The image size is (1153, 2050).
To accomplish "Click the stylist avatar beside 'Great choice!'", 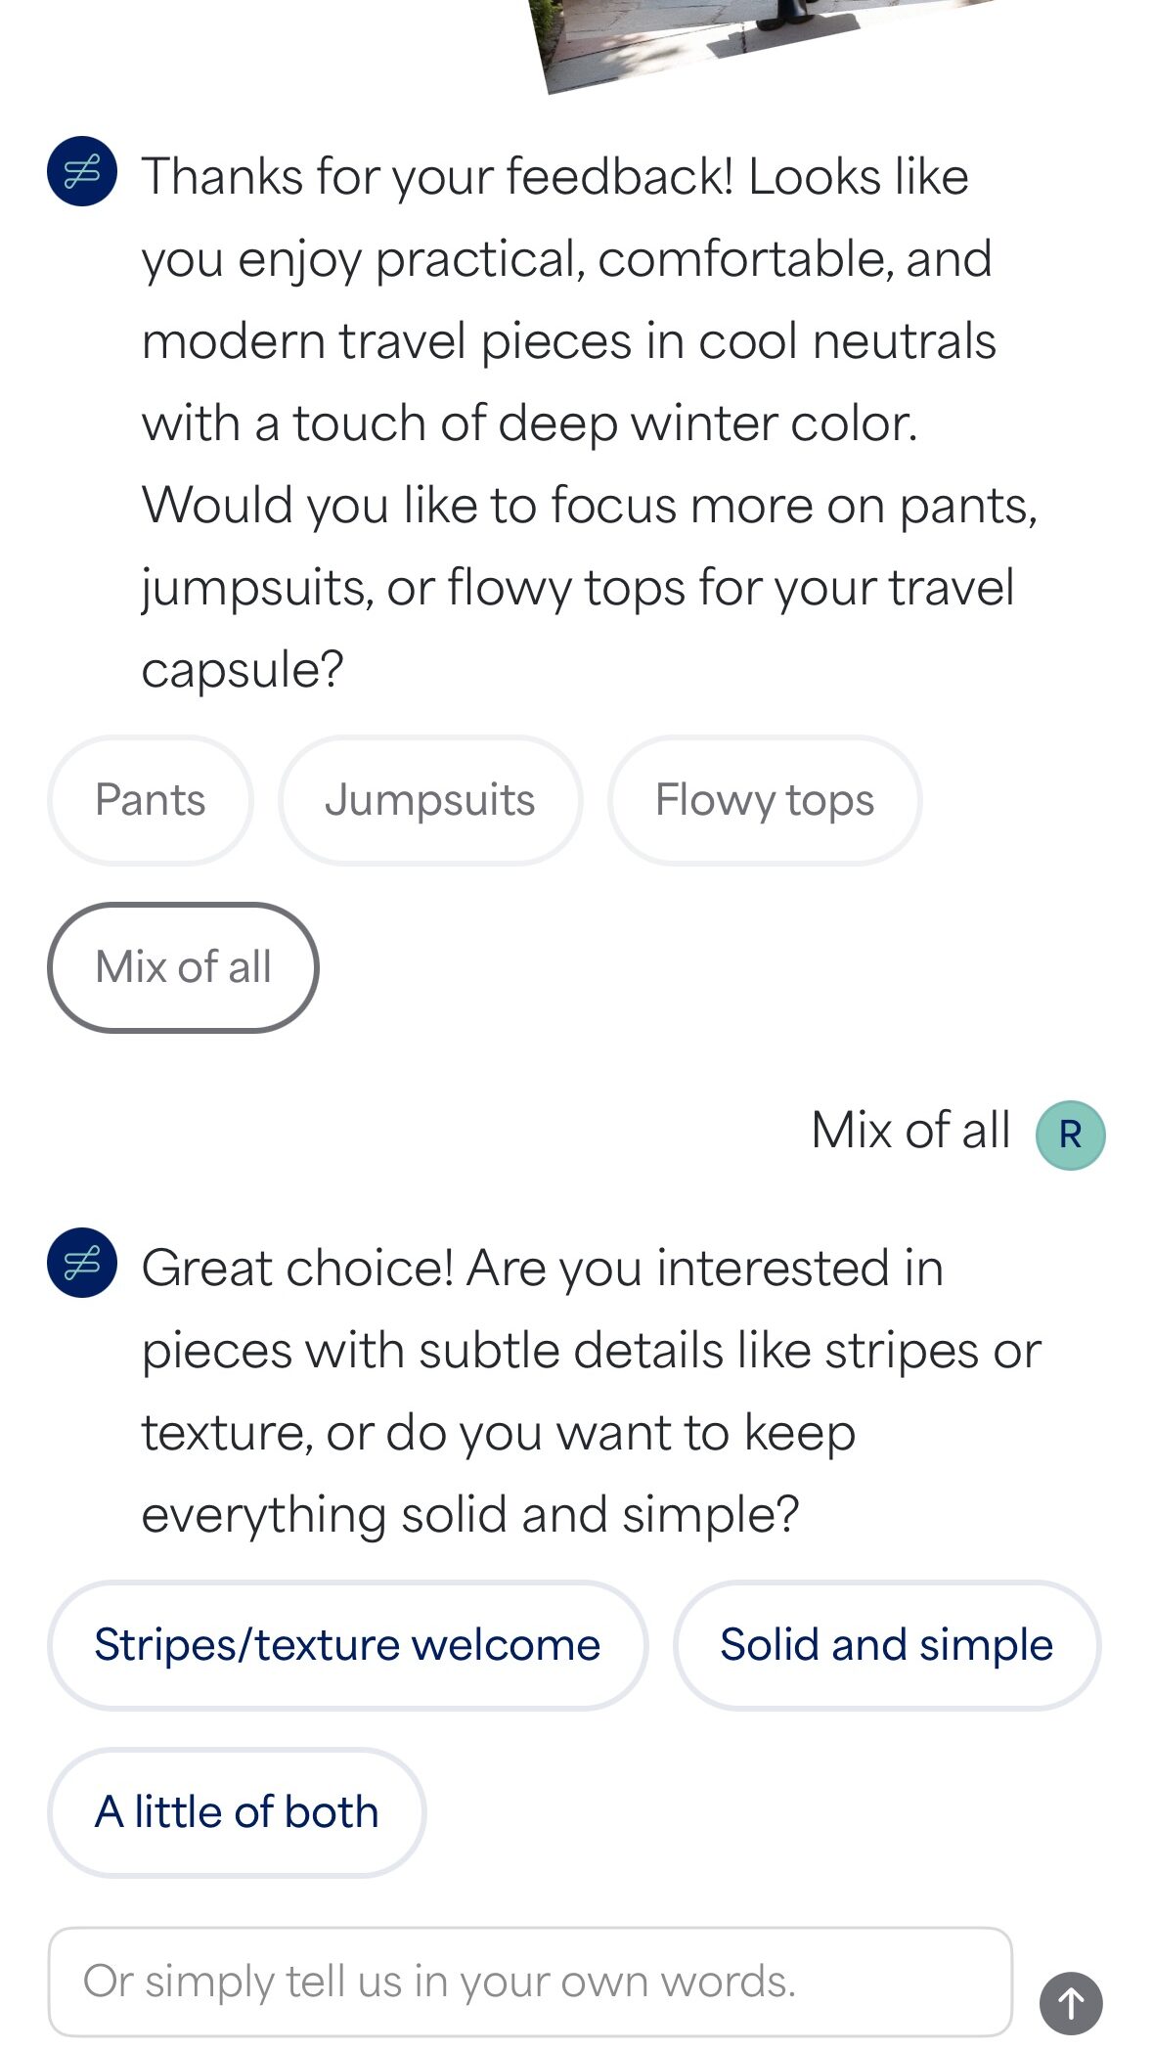I will (x=82, y=1263).
